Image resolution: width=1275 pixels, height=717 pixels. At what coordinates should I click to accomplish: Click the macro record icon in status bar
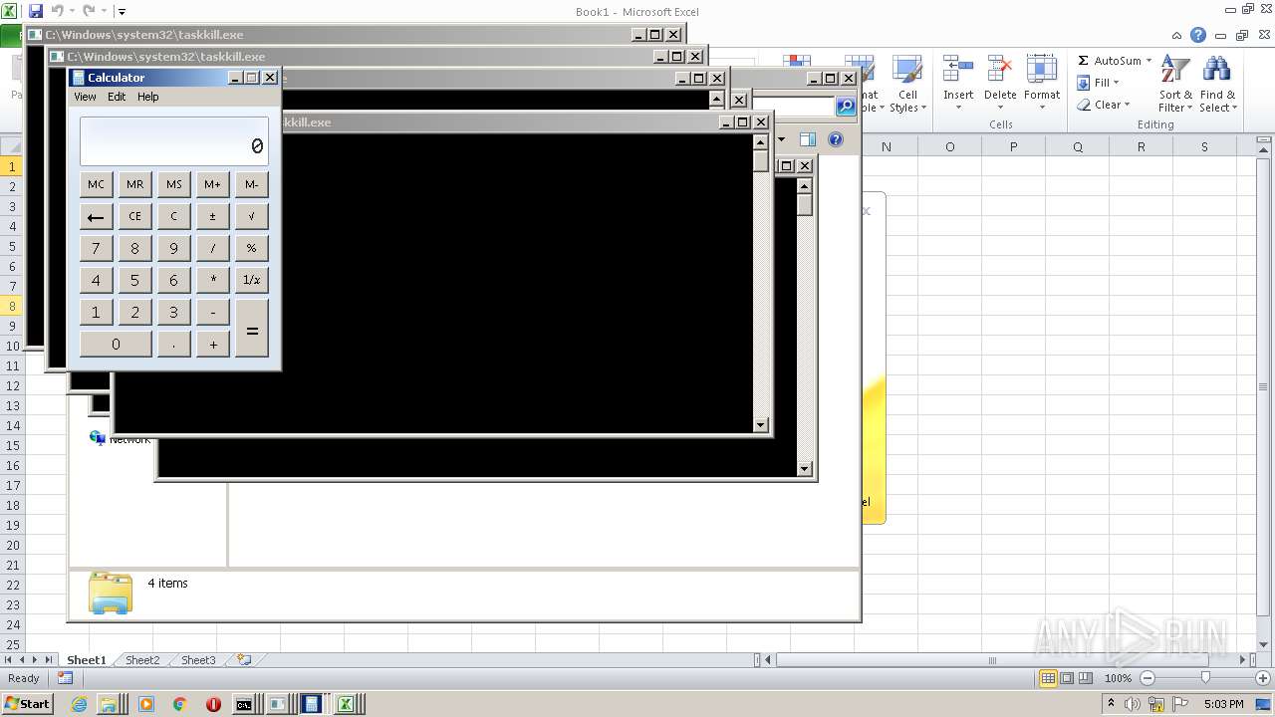click(x=65, y=678)
